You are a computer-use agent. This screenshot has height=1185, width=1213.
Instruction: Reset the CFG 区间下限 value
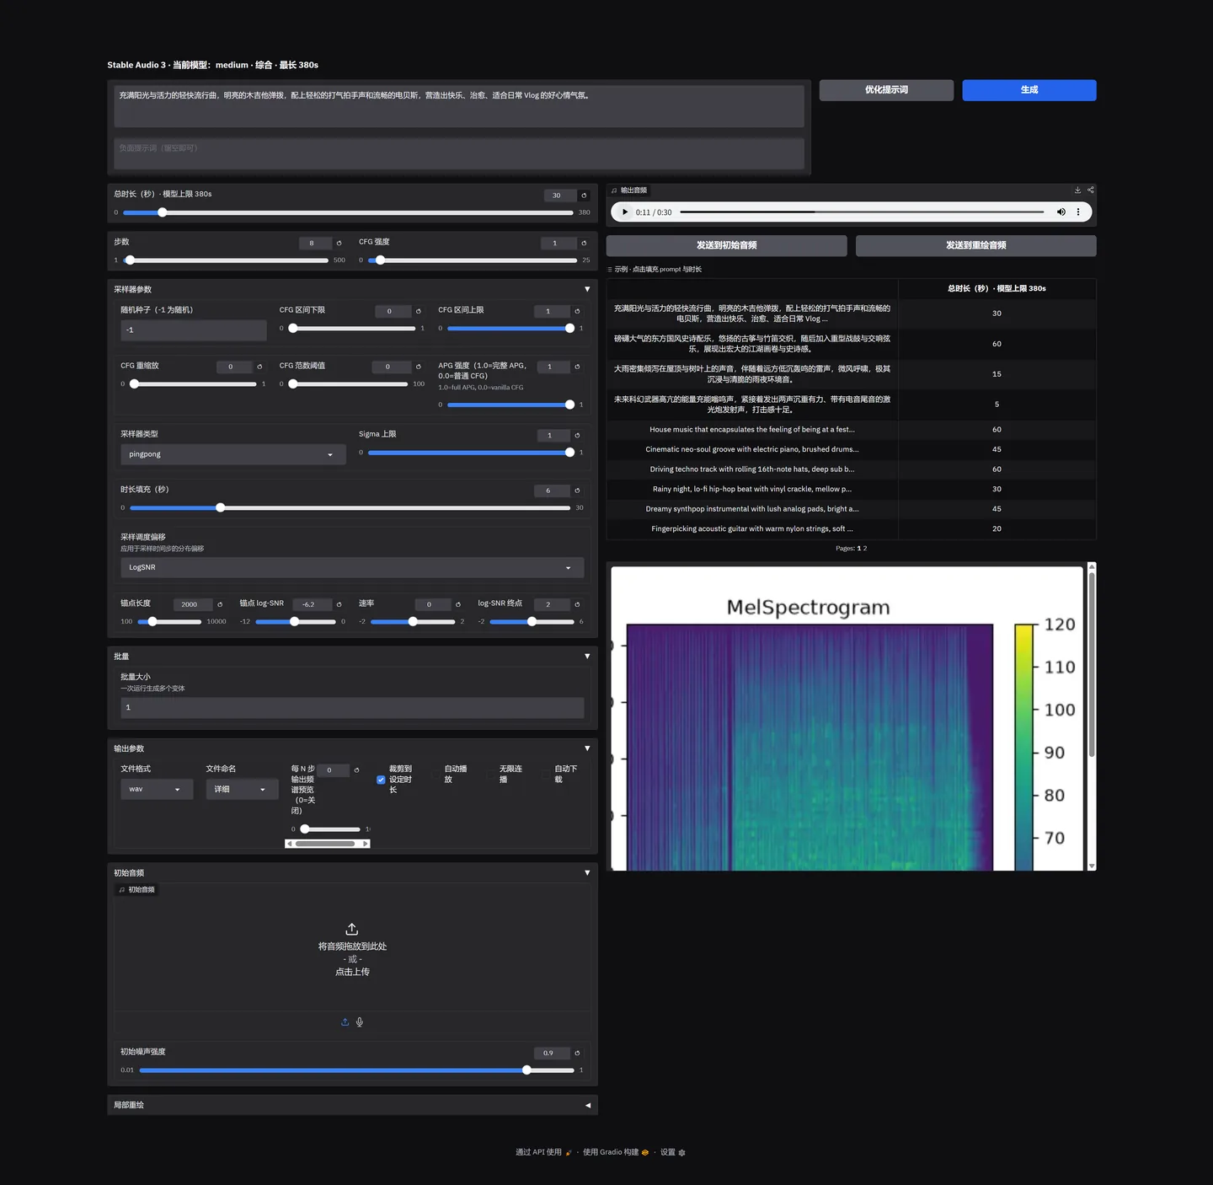[x=418, y=312]
